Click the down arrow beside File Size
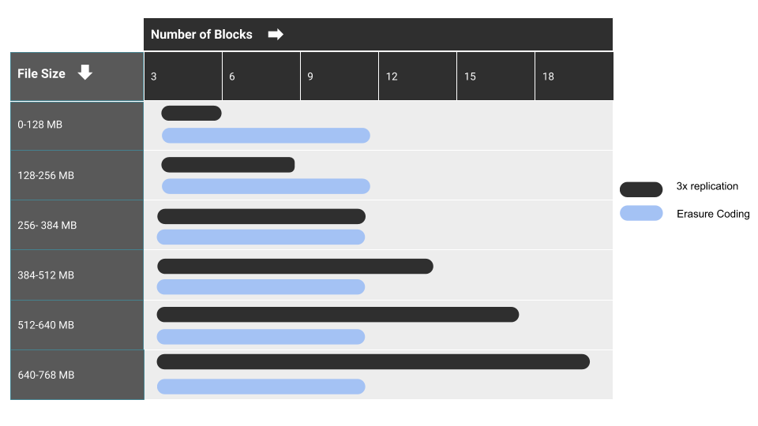This screenshot has width=758, height=426. [84, 73]
